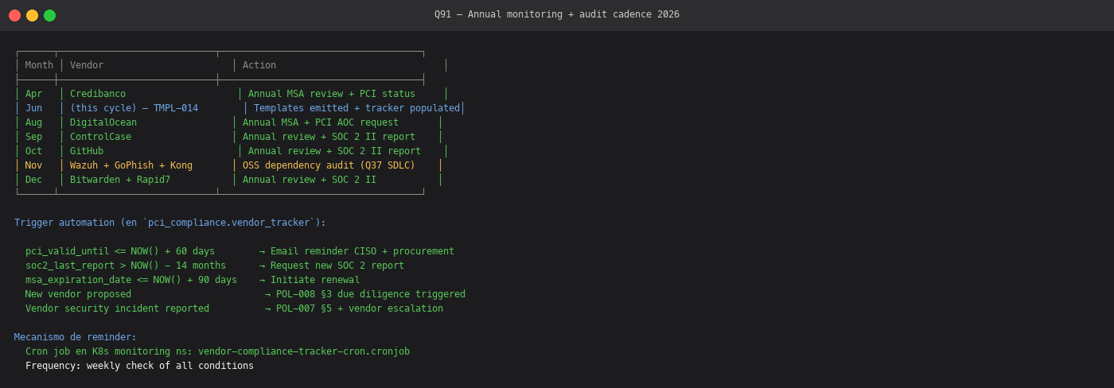
Task: Click the 'Jun' month cell
Action: [x=33, y=108]
